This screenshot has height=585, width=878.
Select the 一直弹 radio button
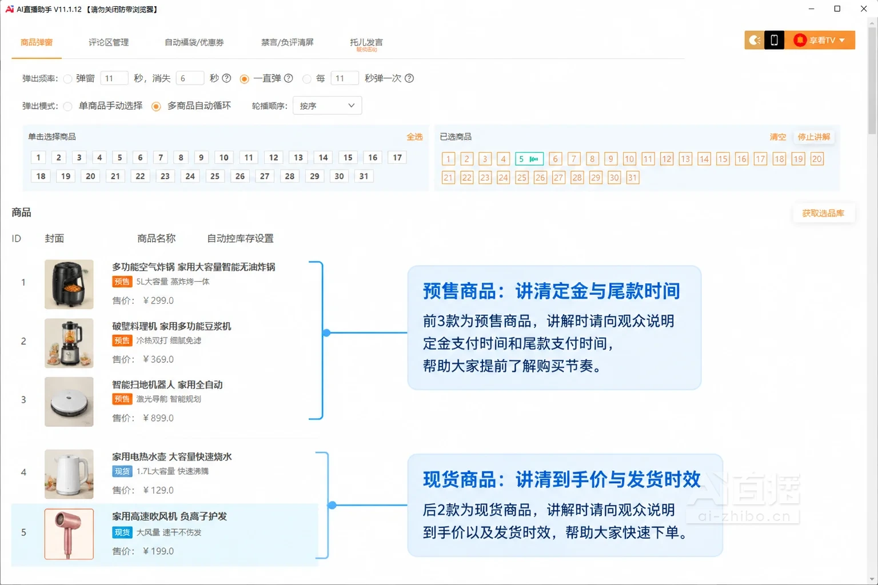tap(244, 79)
